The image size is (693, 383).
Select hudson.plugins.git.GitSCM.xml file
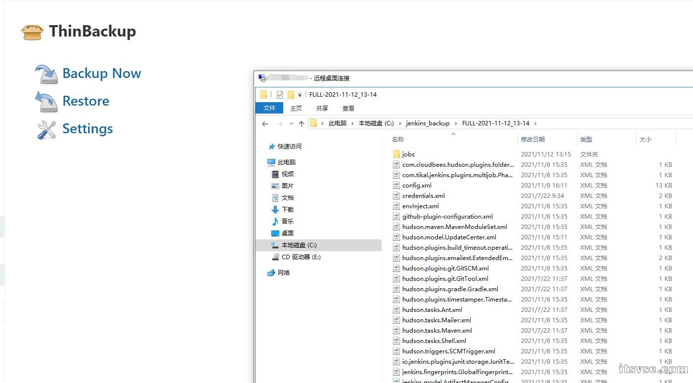pyautogui.click(x=445, y=268)
